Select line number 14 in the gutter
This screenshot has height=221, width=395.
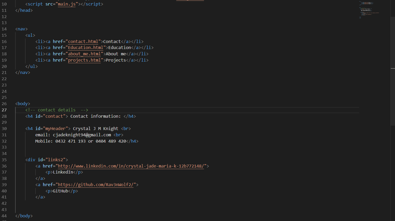coord(4,29)
